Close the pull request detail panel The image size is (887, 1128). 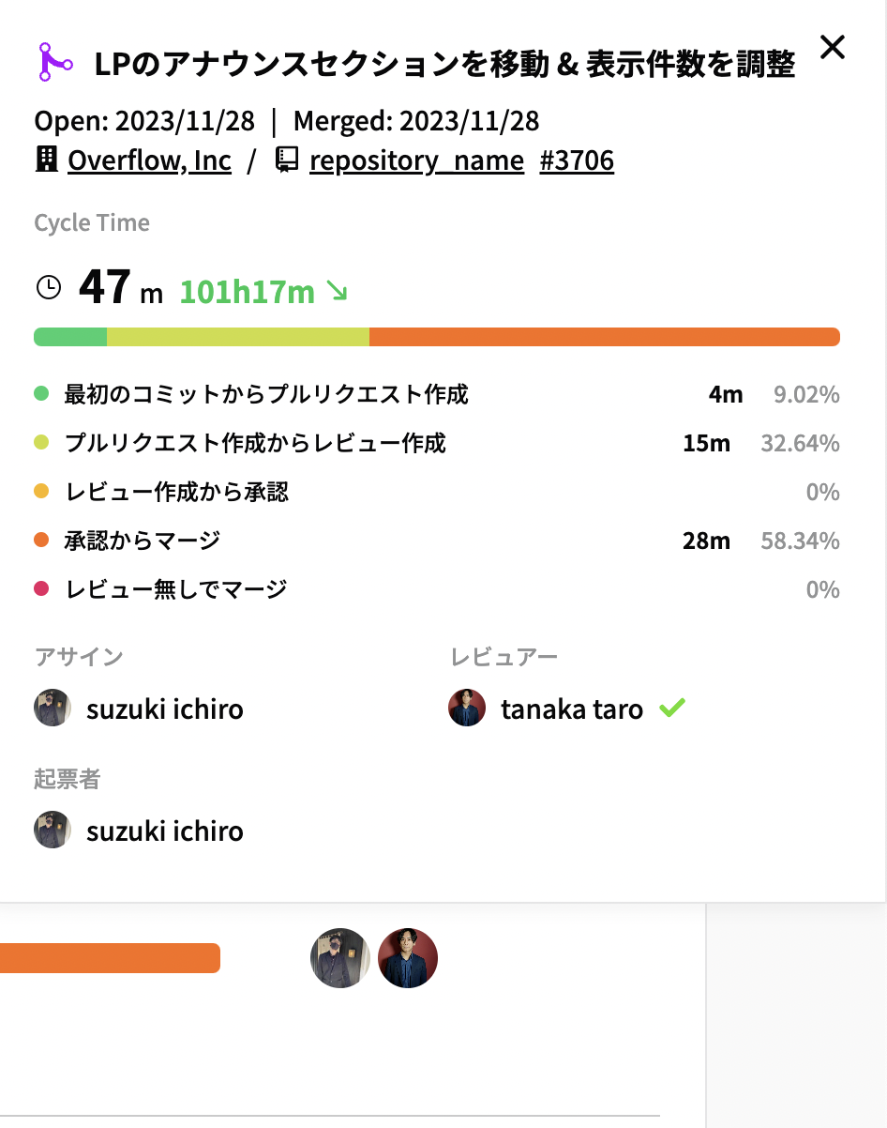(833, 47)
